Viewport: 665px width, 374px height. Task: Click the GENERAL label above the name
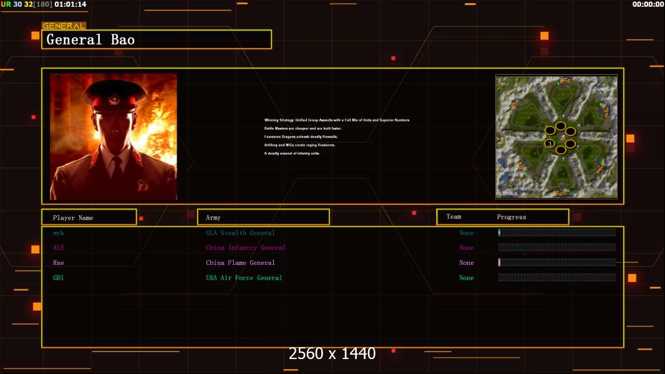[64, 26]
